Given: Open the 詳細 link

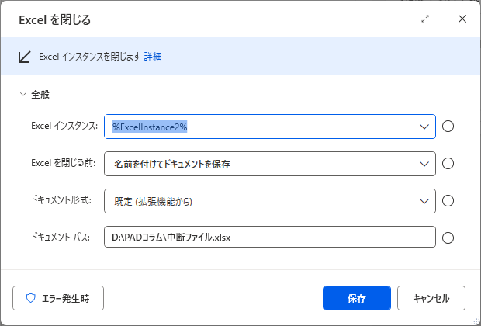Looking at the screenshot, I should coord(153,57).
